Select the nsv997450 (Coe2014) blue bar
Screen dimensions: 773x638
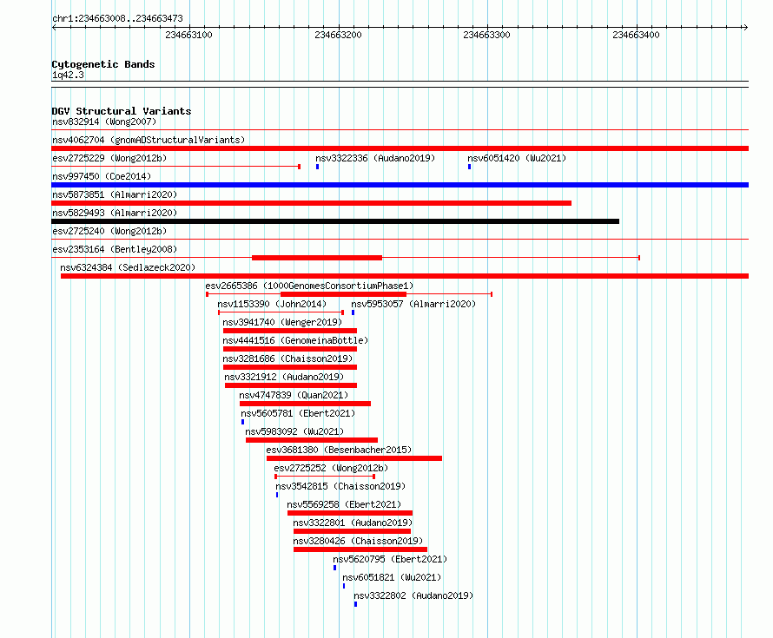coord(400,185)
